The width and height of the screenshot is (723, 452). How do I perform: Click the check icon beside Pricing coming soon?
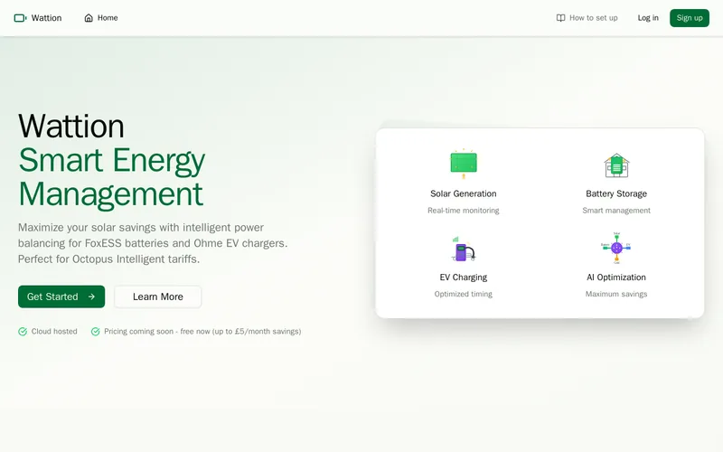pos(96,331)
